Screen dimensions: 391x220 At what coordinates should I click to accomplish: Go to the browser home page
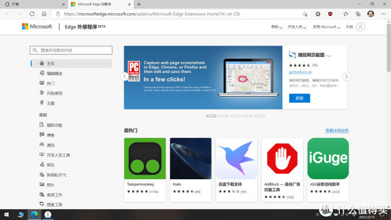click(x=44, y=14)
